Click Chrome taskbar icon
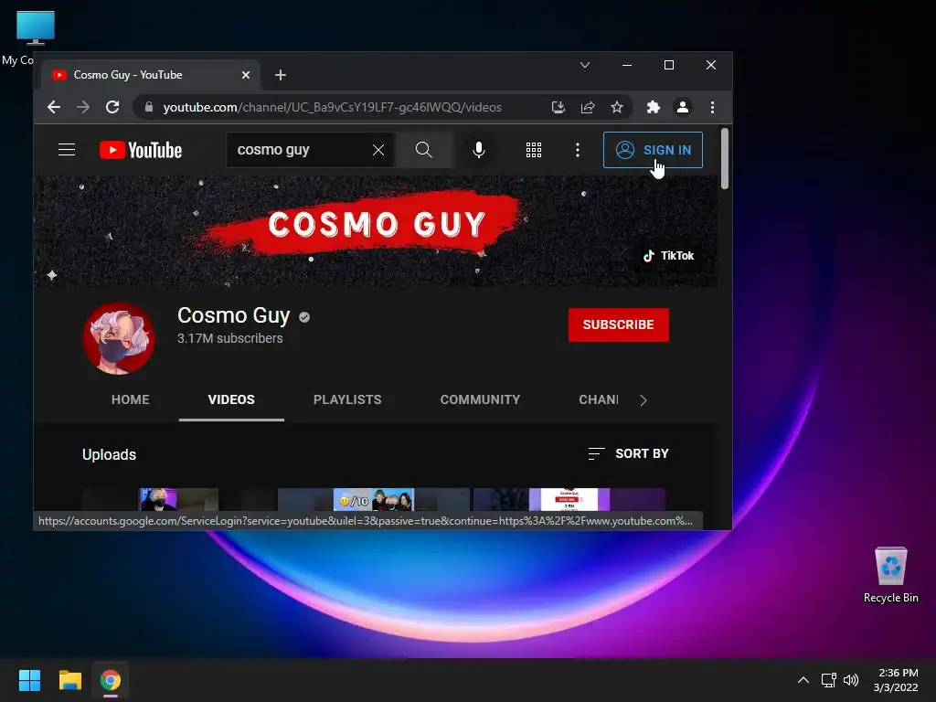The image size is (936, 702). click(x=111, y=680)
